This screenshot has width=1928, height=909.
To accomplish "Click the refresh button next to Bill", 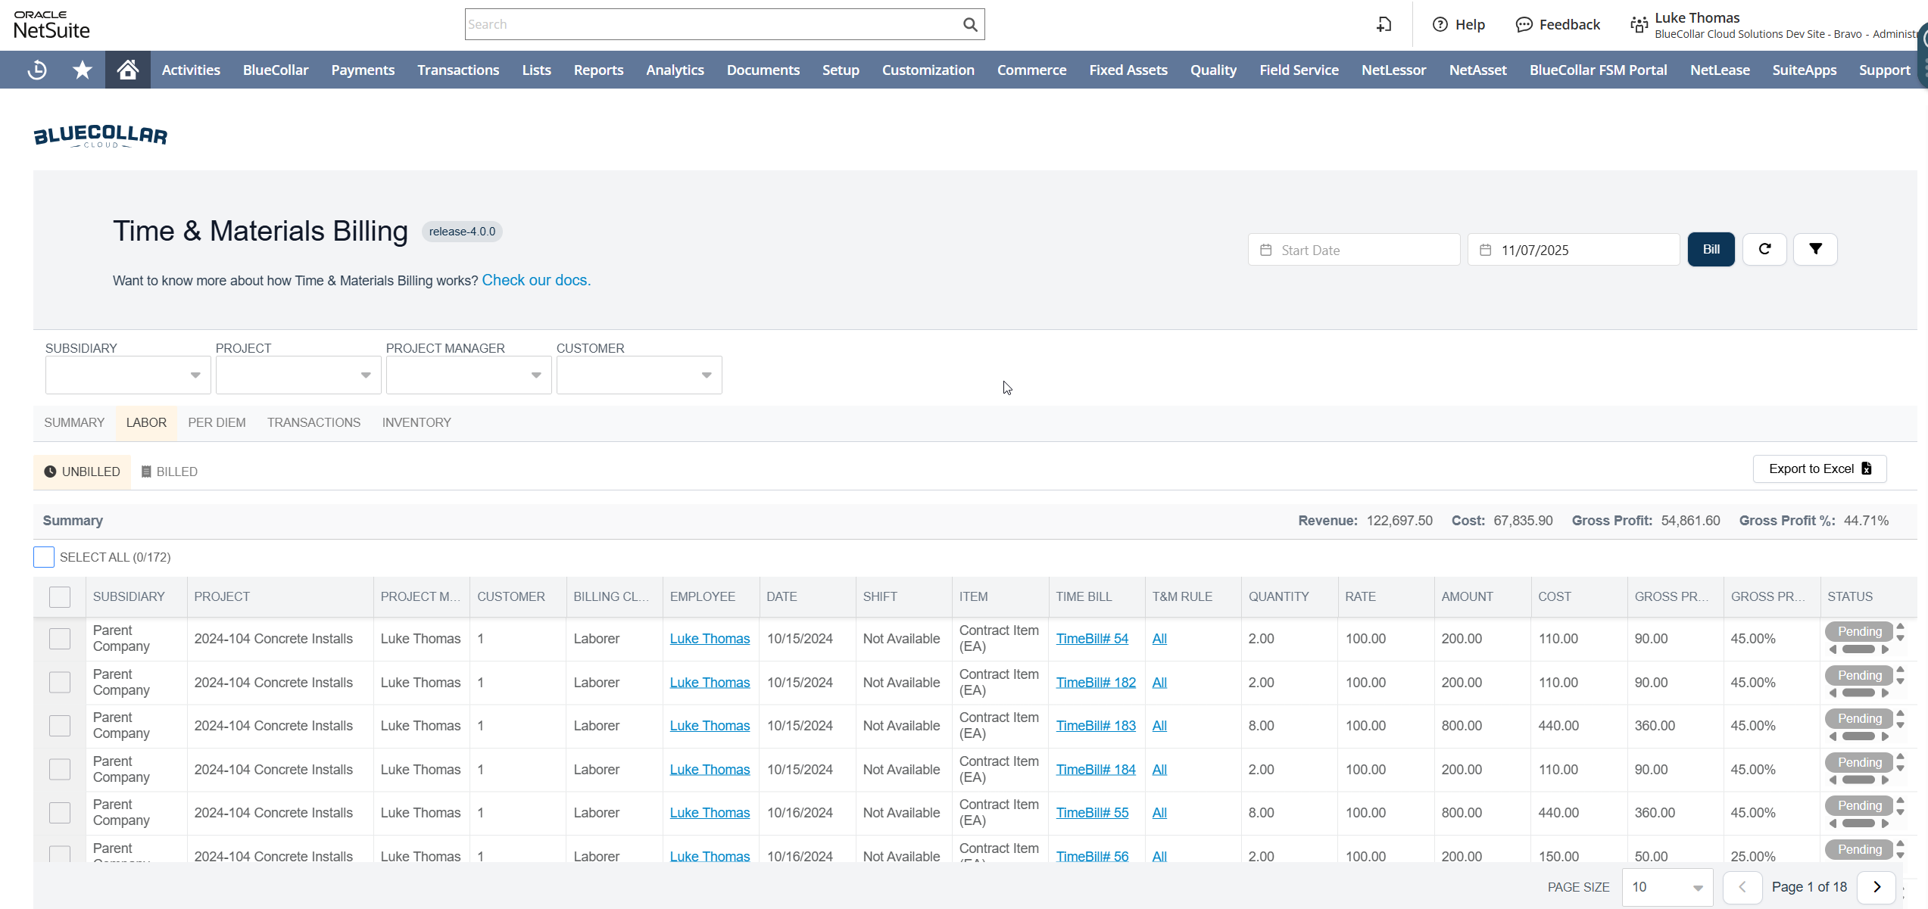I will tap(1764, 249).
